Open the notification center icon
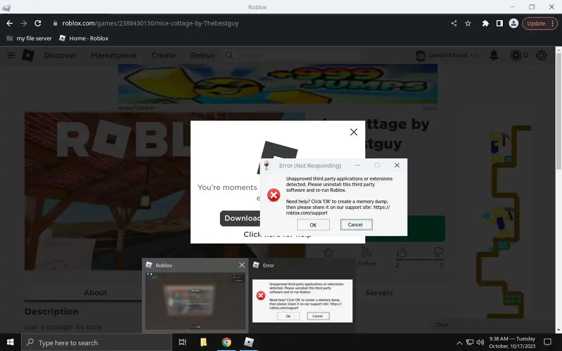Image resolution: width=562 pixels, height=351 pixels. [x=548, y=342]
